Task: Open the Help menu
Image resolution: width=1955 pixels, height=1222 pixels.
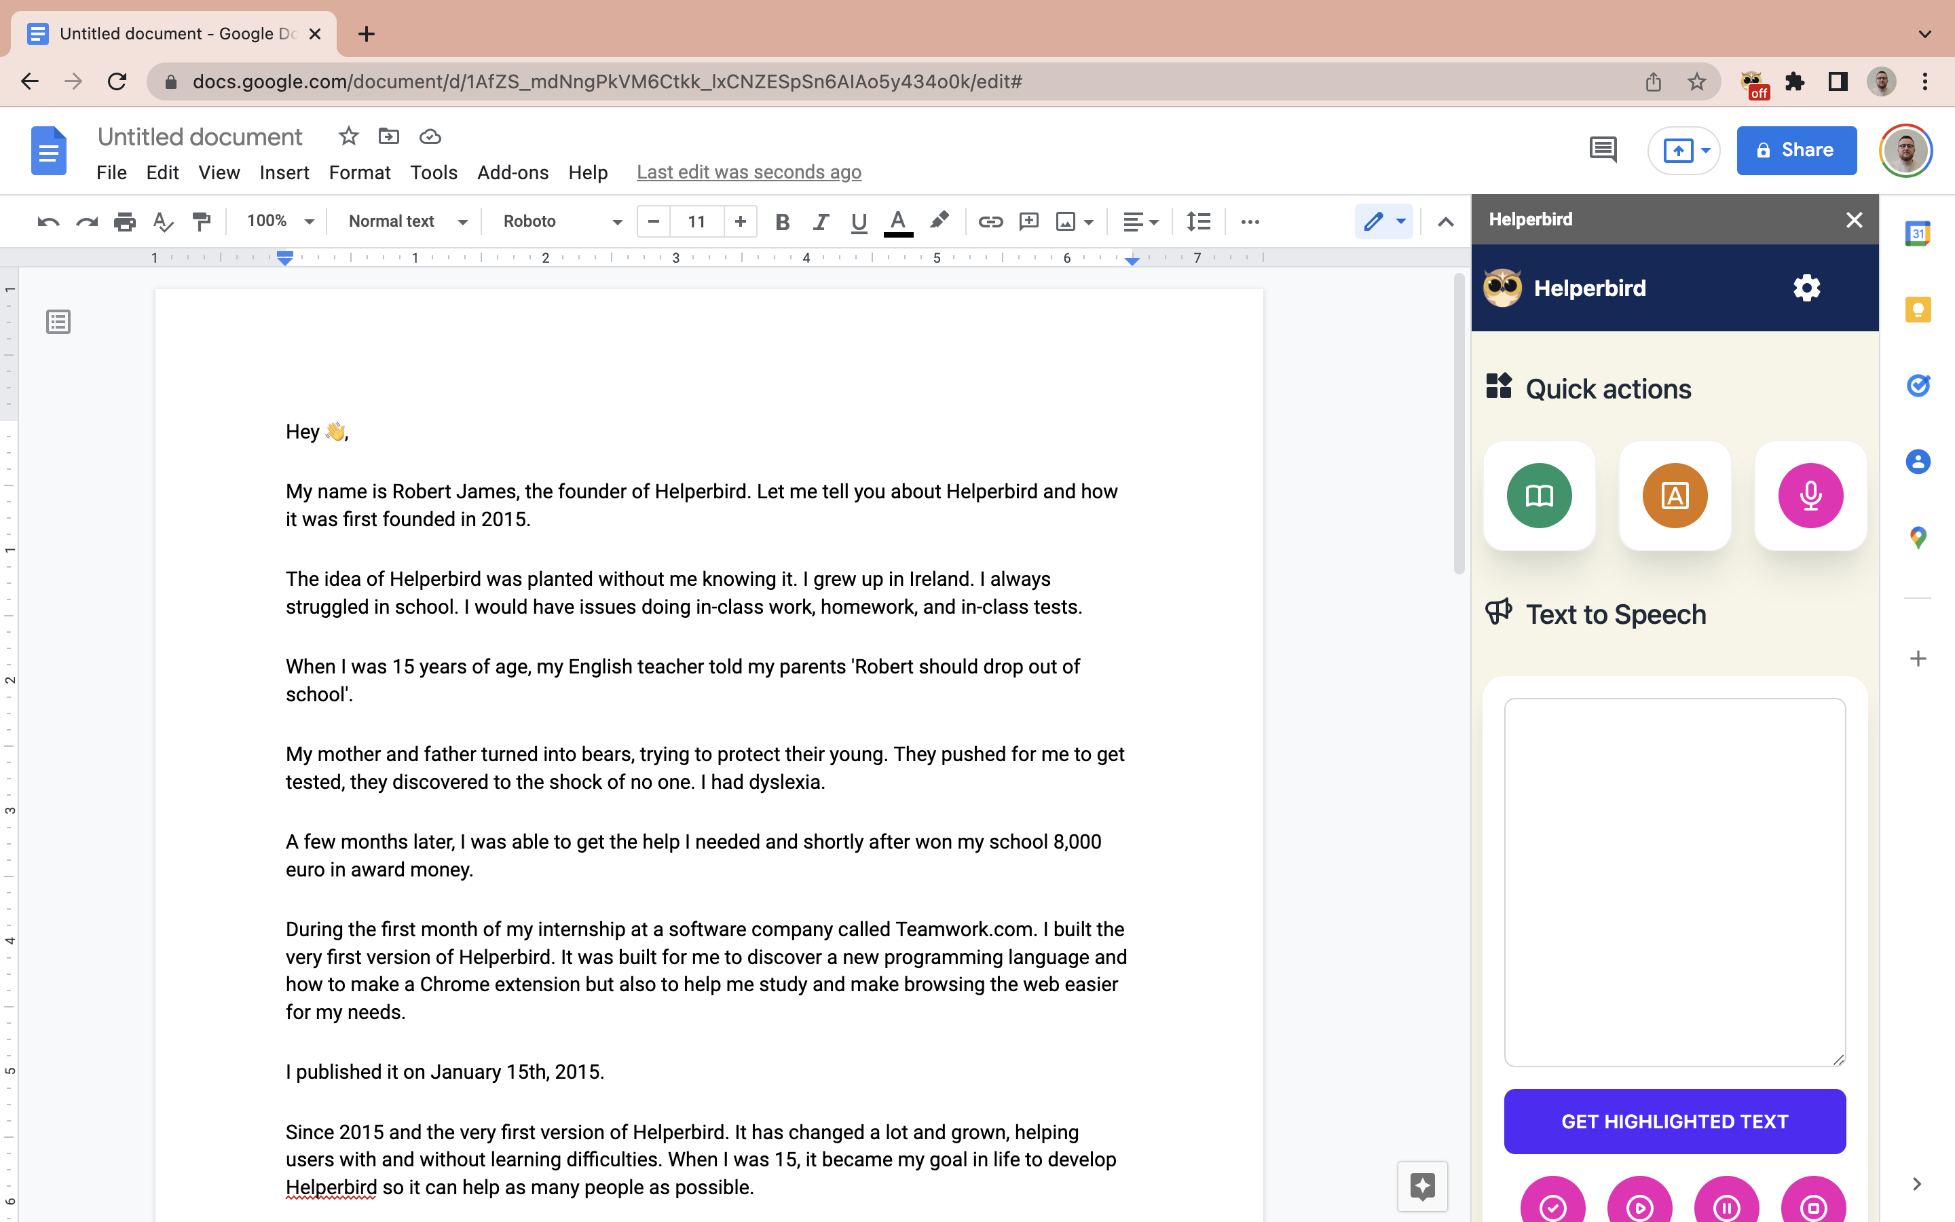Action: pos(587,173)
